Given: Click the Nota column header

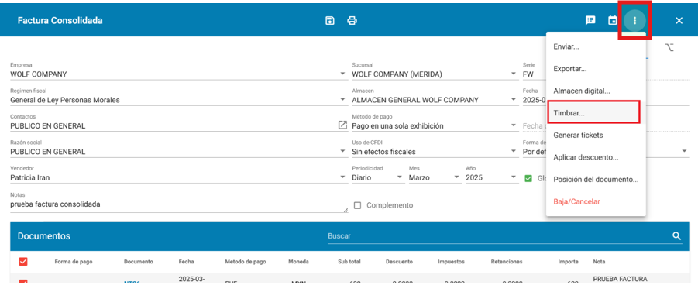Looking at the screenshot, I should 599,262.
